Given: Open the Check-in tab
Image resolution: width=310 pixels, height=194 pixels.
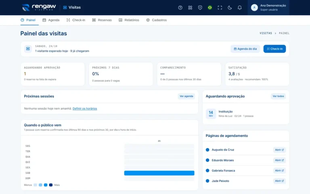Looking at the screenshot, I should 76,20.
